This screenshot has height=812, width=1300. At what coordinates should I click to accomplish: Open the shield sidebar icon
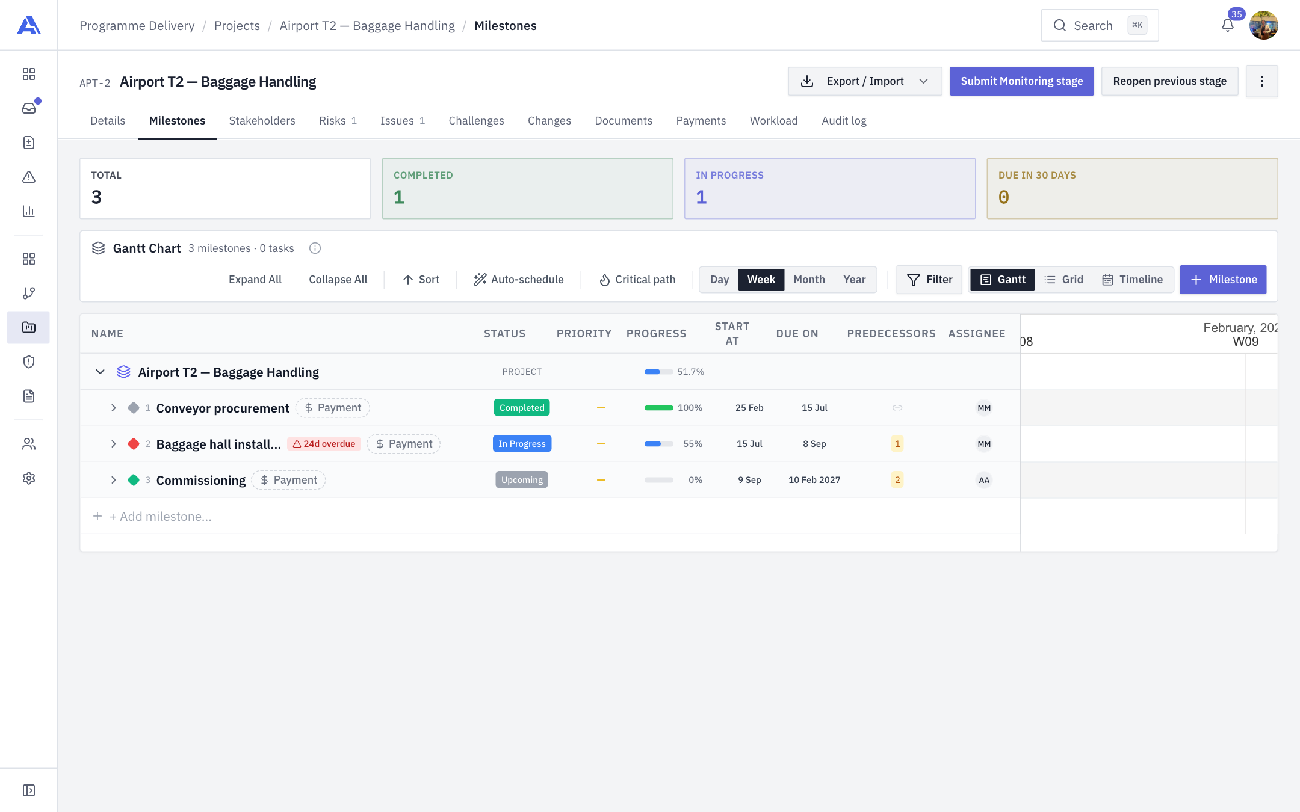(x=29, y=361)
